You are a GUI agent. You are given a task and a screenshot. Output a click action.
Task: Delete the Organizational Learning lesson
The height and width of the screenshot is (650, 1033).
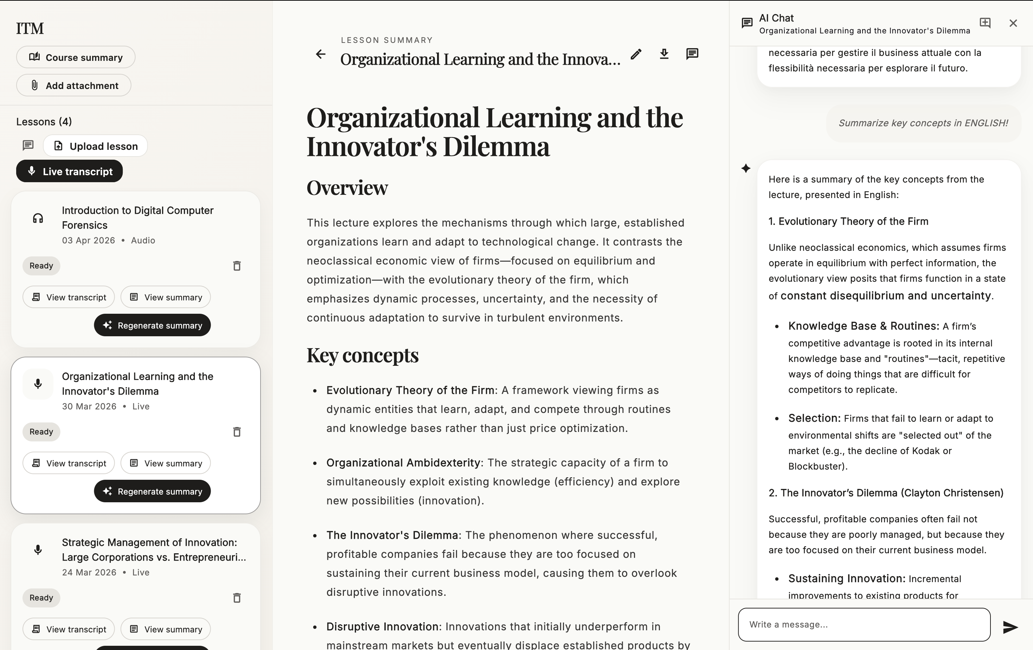pos(237,432)
